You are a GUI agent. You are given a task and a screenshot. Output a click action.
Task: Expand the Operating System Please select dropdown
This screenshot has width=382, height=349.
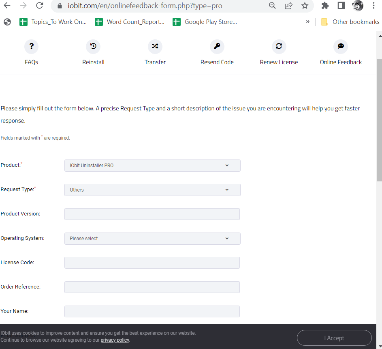152,239
